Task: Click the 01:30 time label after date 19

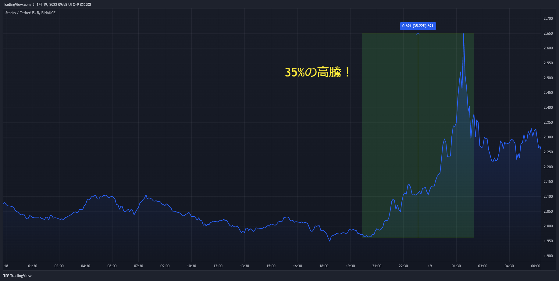Action: 456,266
